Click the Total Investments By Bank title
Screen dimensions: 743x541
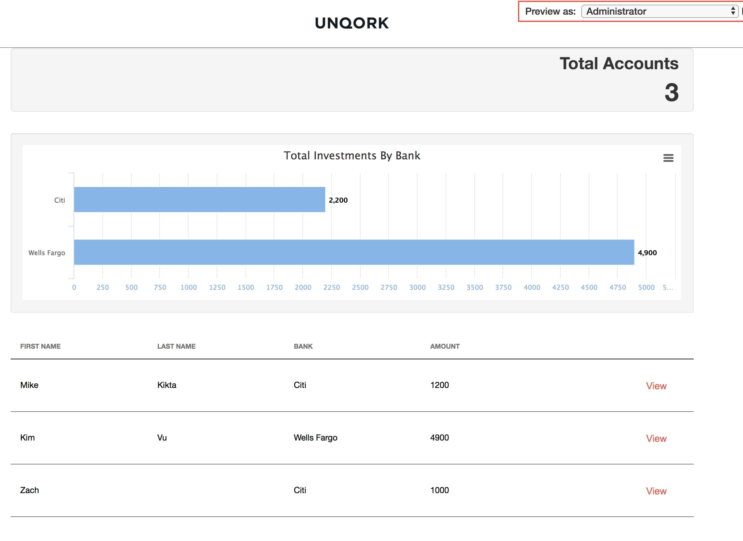point(352,156)
